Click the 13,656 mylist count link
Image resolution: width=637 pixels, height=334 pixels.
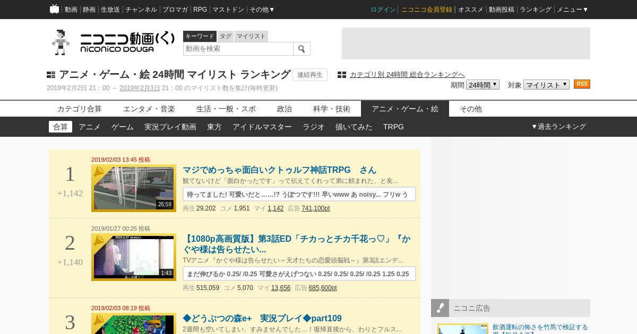(281, 288)
